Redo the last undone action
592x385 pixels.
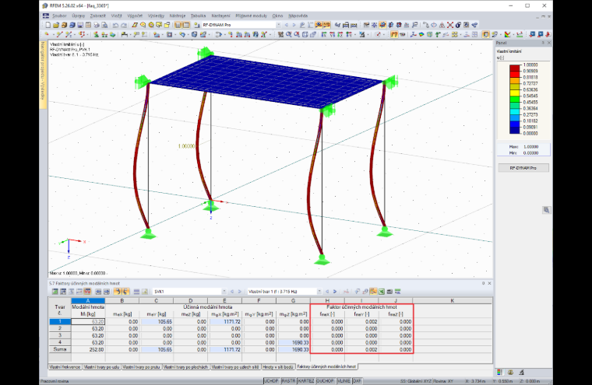click(124, 25)
